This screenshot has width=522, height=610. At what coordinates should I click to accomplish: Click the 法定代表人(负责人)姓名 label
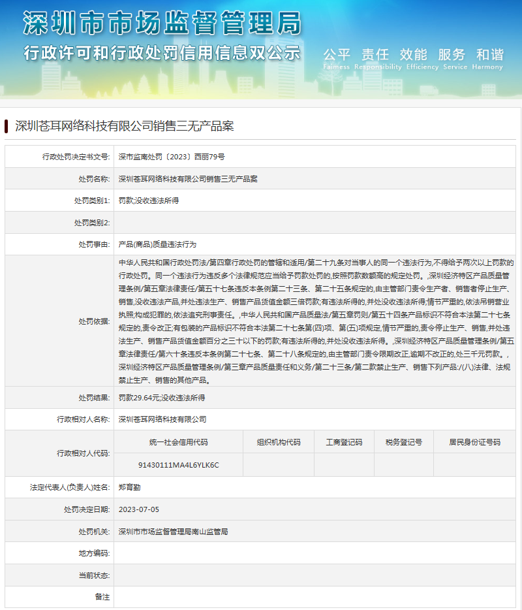click(x=70, y=487)
